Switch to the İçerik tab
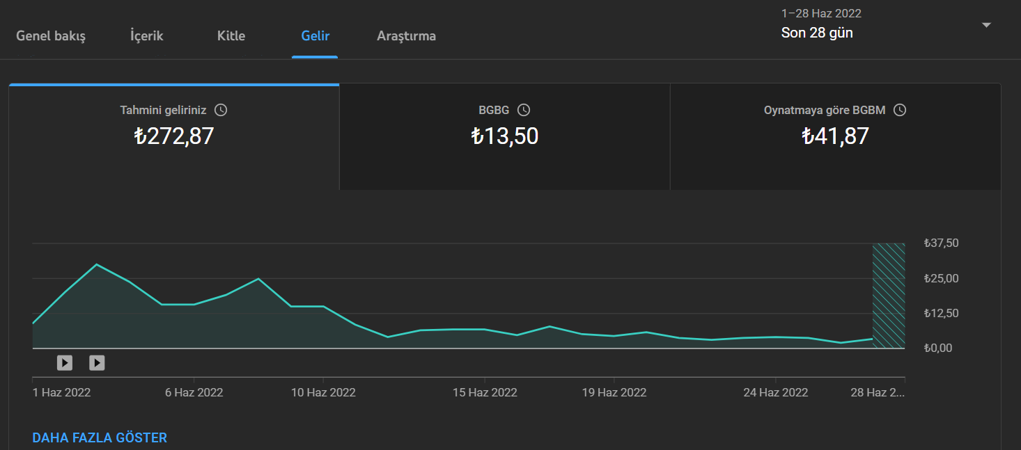1021x450 pixels. [x=147, y=35]
